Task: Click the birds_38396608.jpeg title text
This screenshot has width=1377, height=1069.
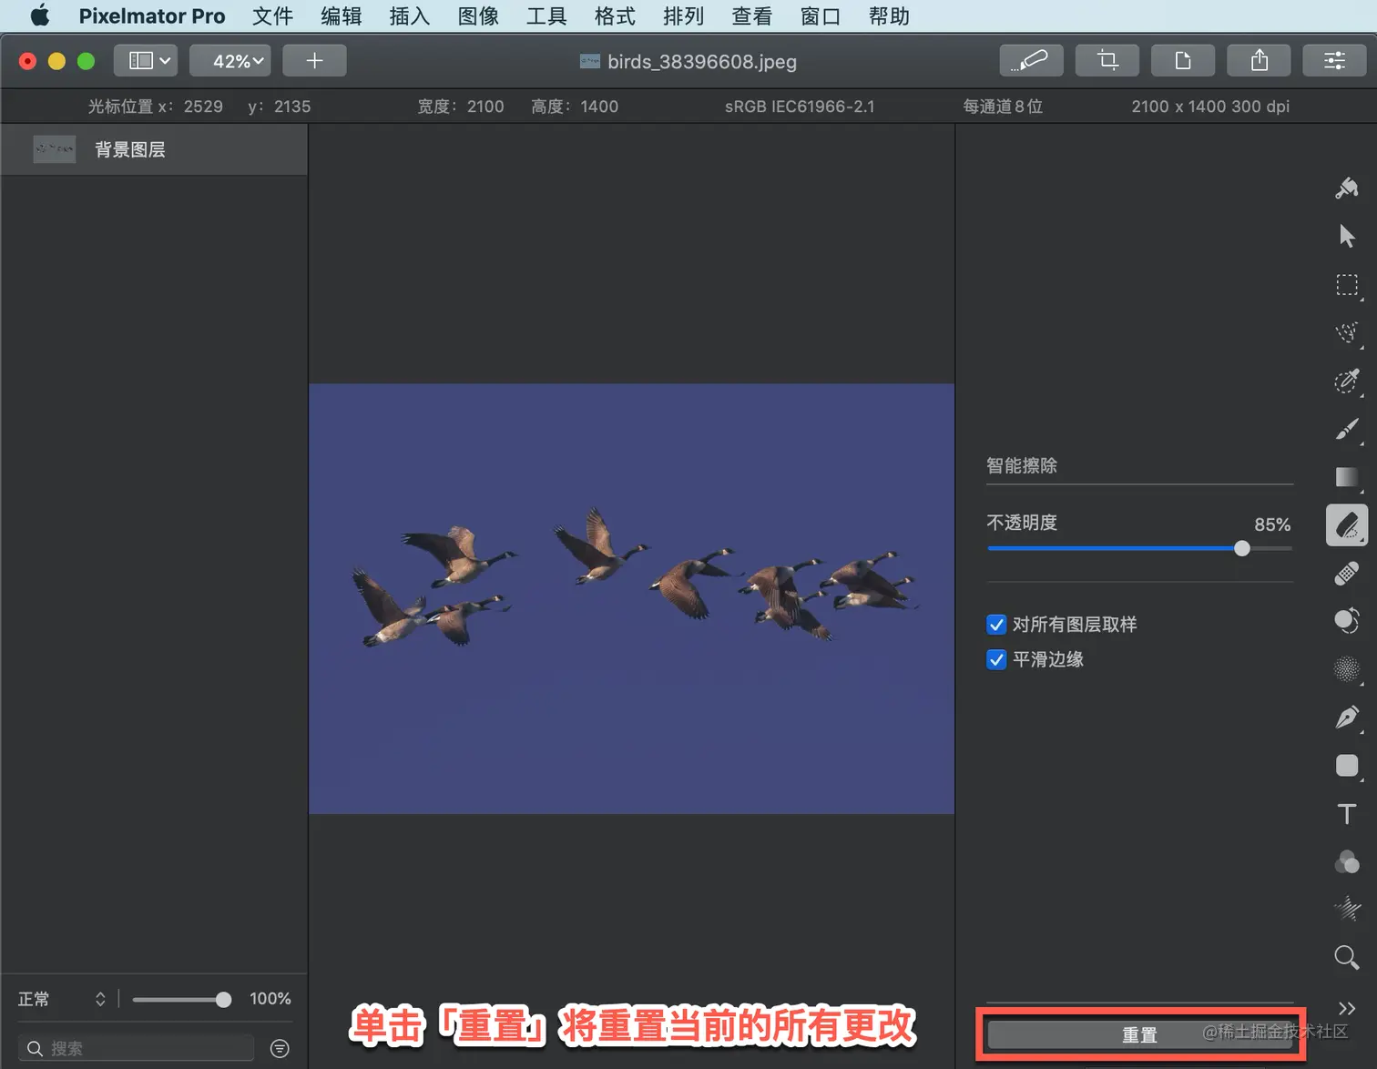Action: 702,62
